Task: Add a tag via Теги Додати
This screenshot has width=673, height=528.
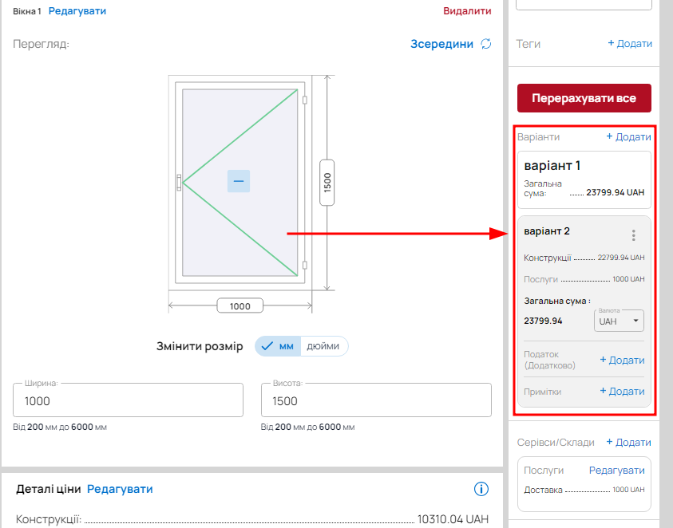Action: 630,43
